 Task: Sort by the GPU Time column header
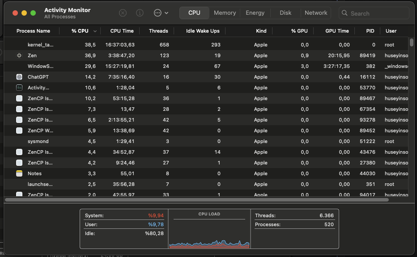point(337,31)
